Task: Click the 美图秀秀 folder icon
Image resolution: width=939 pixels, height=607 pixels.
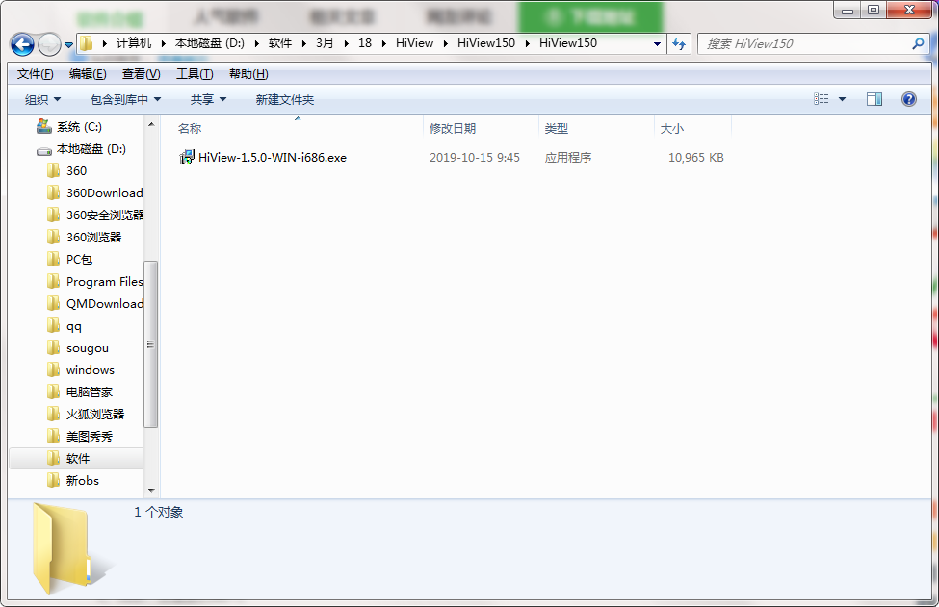Action: click(x=53, y=437)
